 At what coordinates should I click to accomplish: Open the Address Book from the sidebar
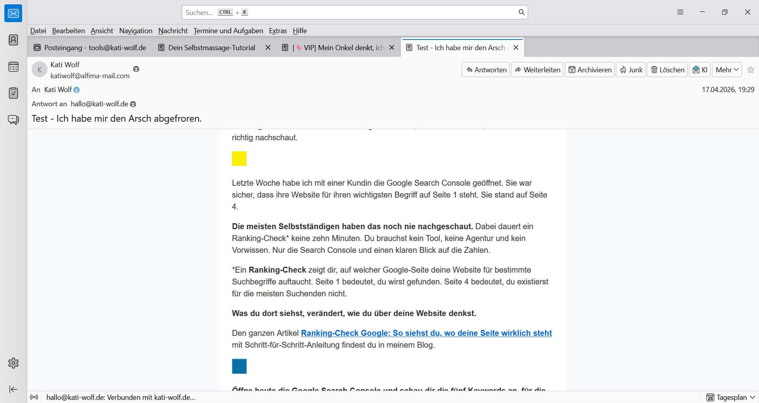click(13, 40)
